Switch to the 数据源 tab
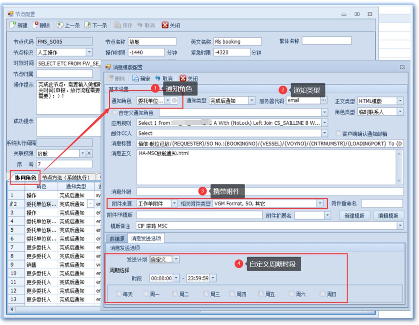This screenshot has width=419, height=325. click(x=117, y=238)
